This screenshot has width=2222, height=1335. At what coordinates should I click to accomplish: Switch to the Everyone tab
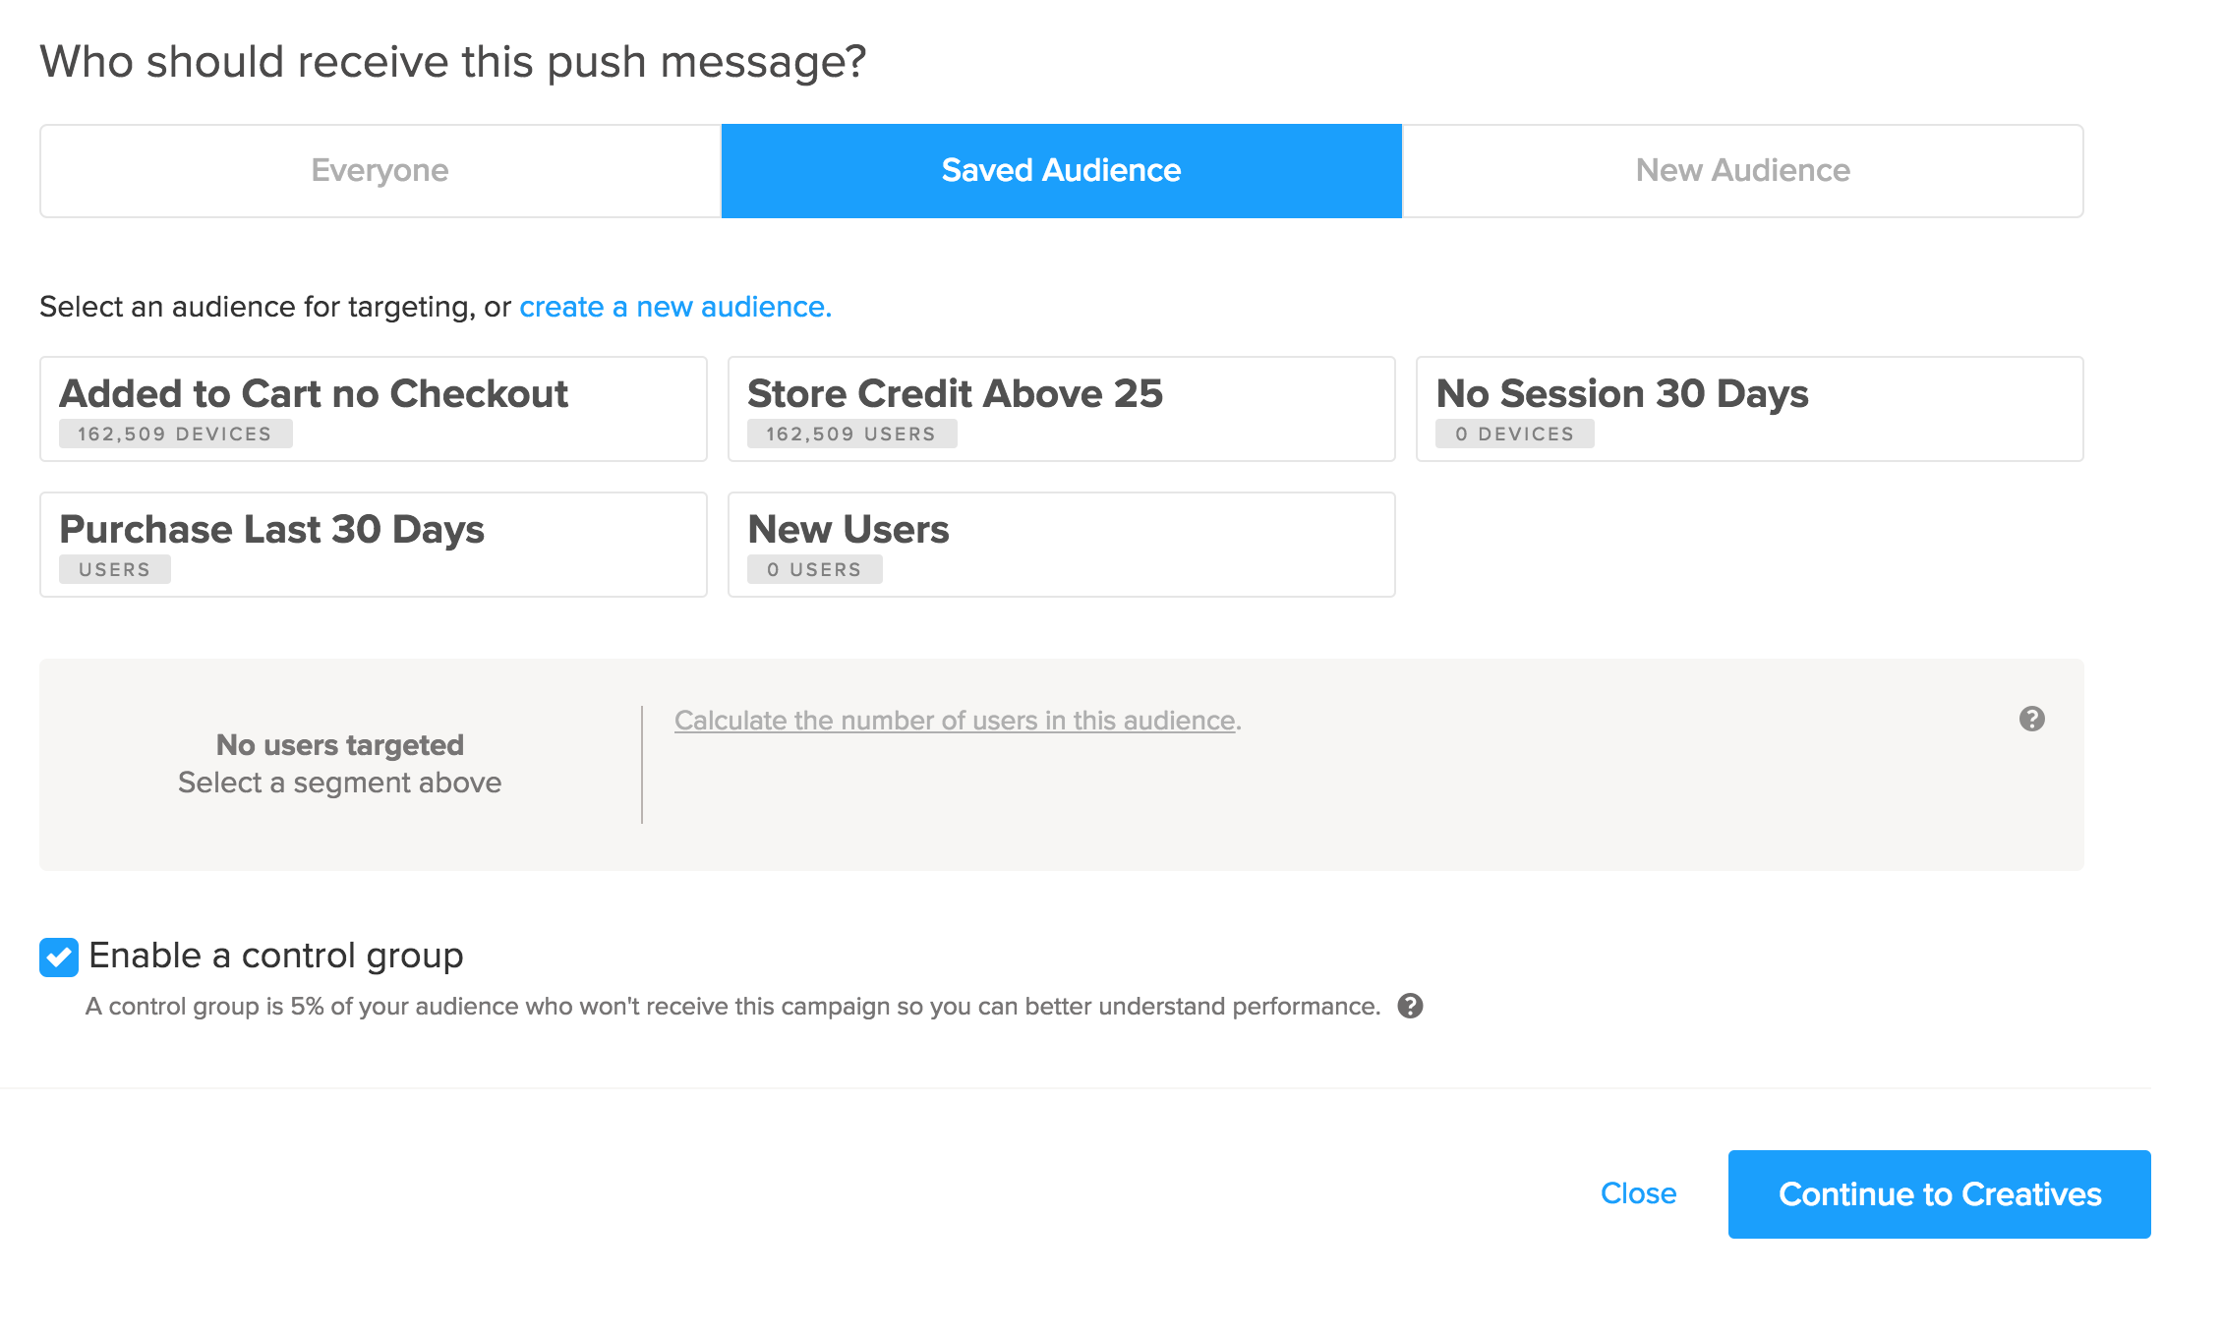[x=380, y=171]
